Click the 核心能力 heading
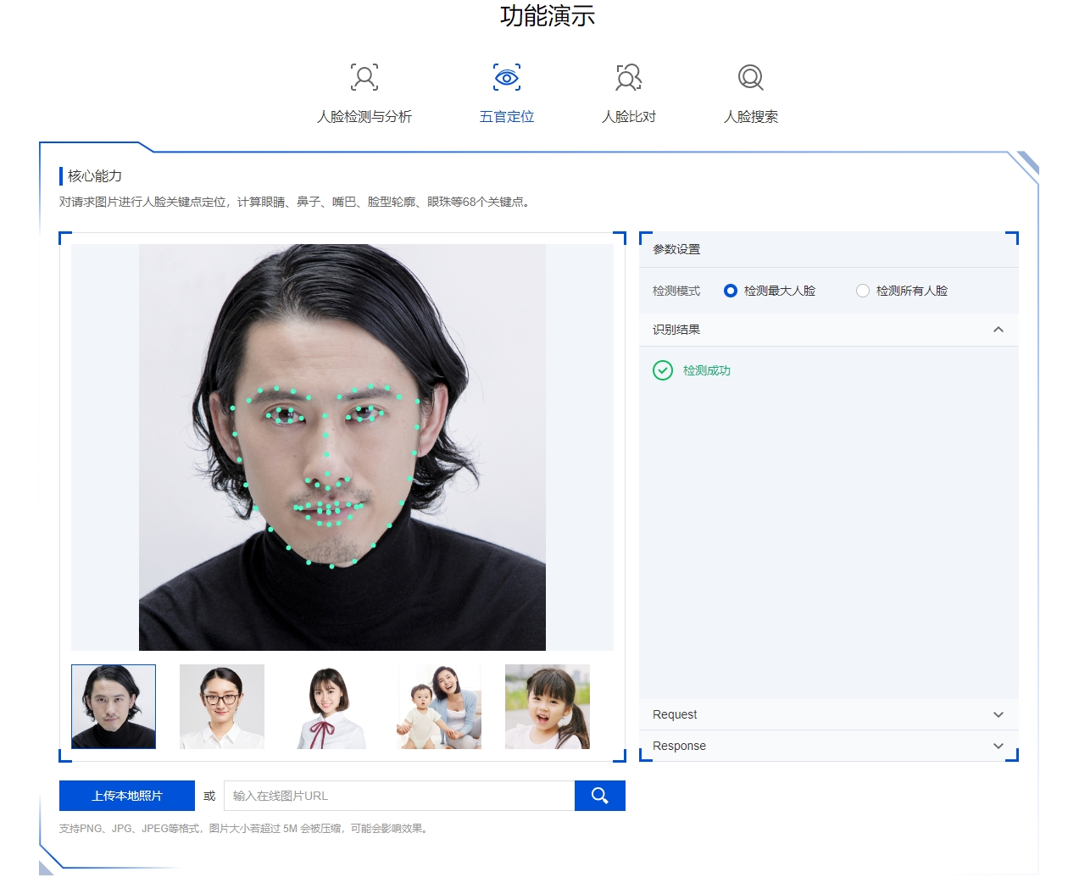Viewport: 1068px width, 894px height. (95, 175)
